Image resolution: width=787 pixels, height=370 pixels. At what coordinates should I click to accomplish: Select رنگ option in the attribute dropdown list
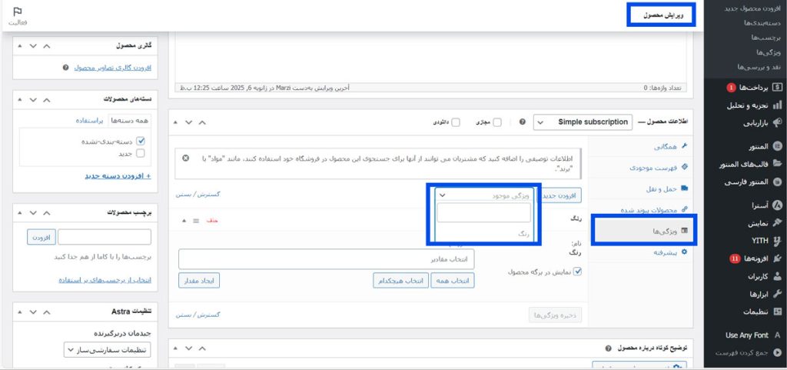click(x=484, y=233)
